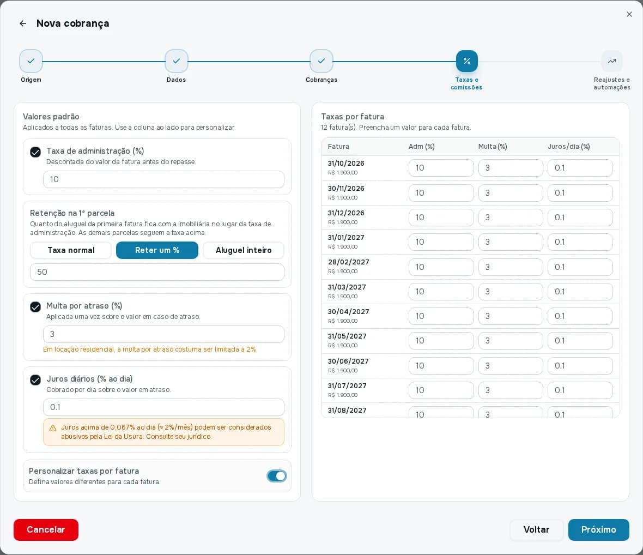Edit Multa (%) field for 28/02/2027 invoice
Viewport: 643px width, 555px height.
tap(511, 267)
